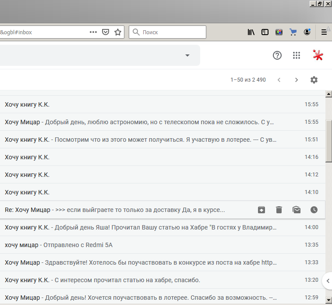Open Gmail settings gear

tap(314, 80)
